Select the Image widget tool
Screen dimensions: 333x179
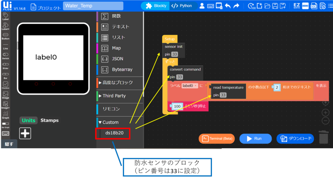(x=6, y=95)
